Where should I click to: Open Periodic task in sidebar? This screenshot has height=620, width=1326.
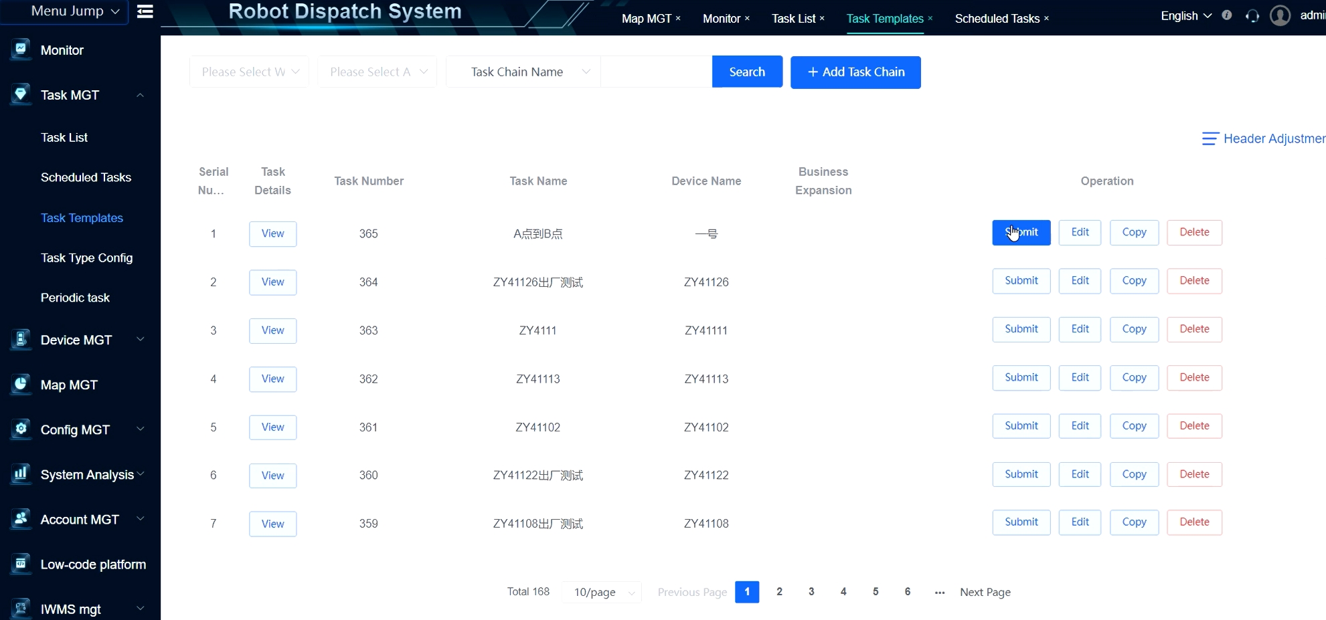75,298
